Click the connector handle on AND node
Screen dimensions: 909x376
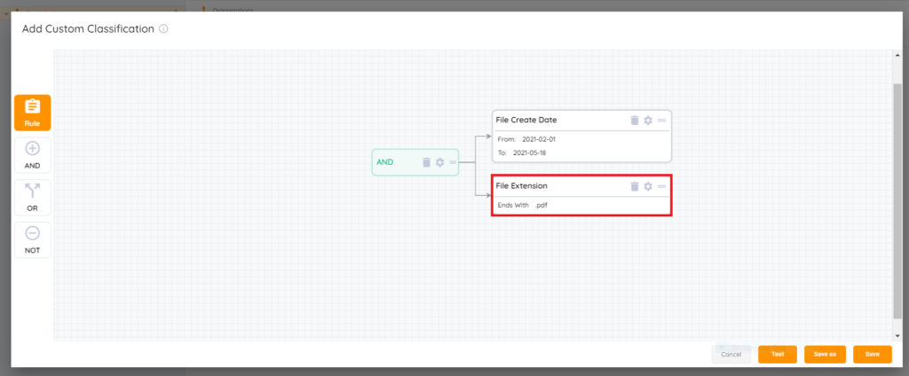pyautogui.click(x=453, y=162)
